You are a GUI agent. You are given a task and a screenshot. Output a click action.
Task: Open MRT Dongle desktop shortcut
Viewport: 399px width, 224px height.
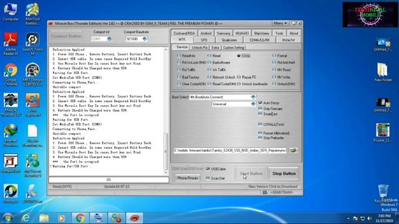pyautogui.click(x=32, y=74)
